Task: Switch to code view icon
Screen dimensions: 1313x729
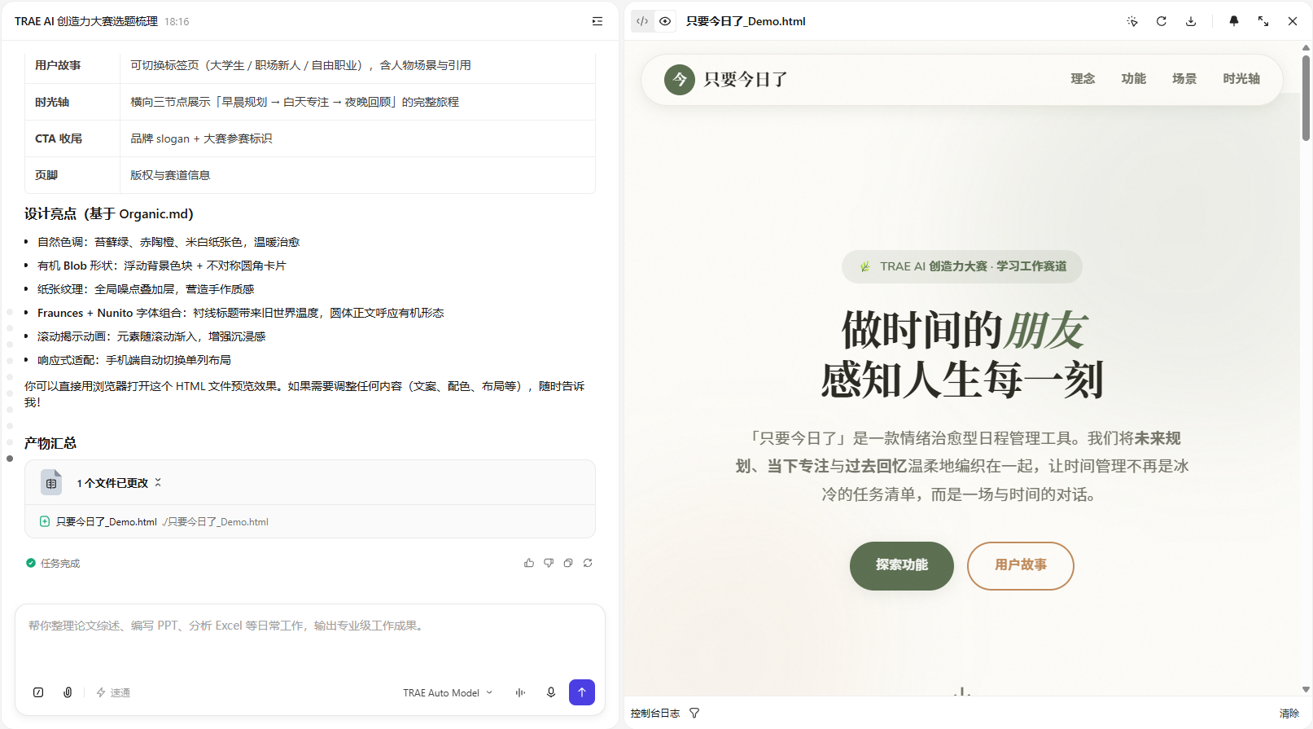Action: (x=642, y=21)
